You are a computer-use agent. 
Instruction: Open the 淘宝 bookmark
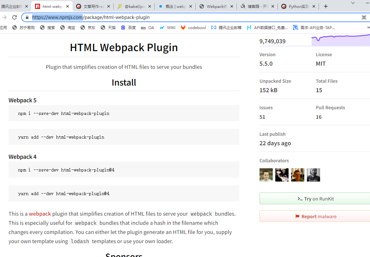pos(68,27)
